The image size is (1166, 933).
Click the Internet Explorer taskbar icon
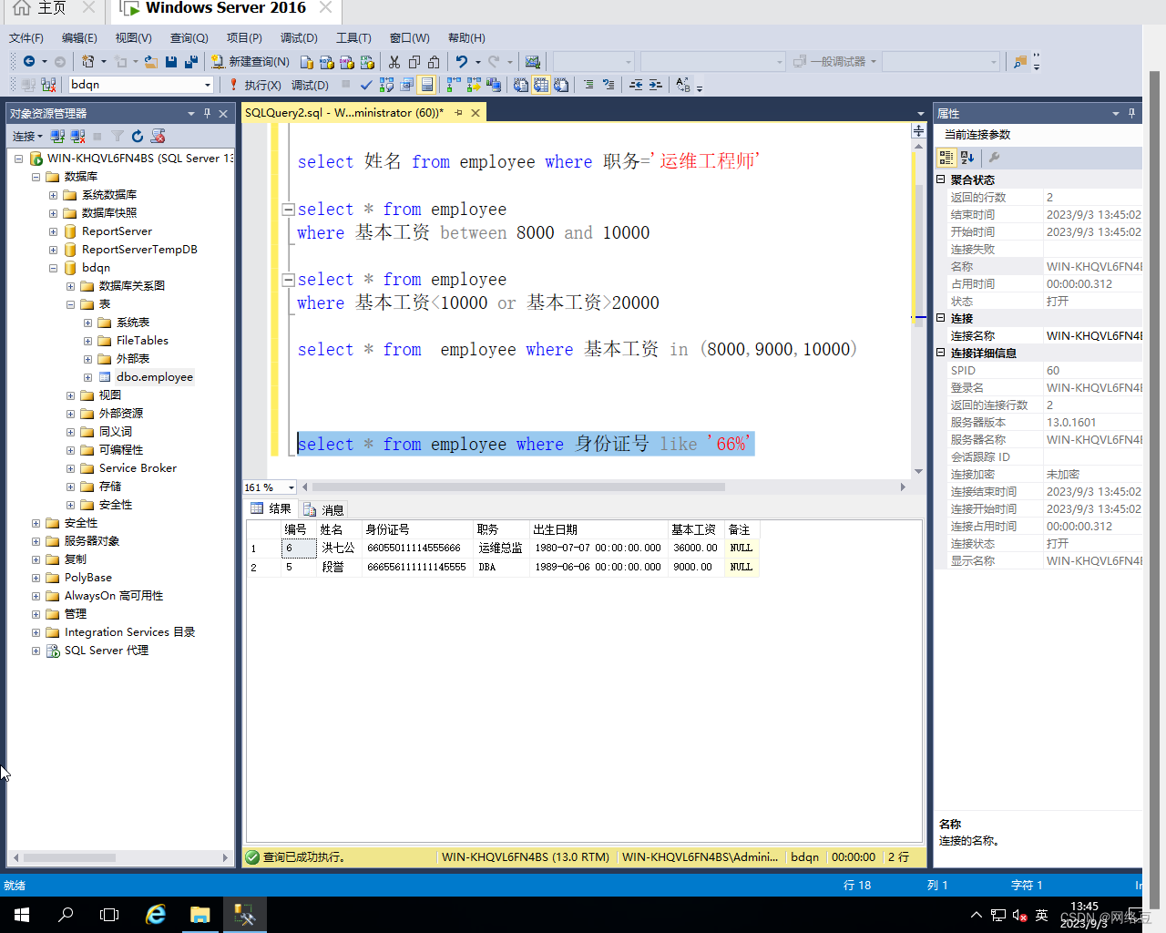[x=156, y=914]
